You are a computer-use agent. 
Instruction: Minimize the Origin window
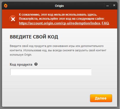[107, 6]
